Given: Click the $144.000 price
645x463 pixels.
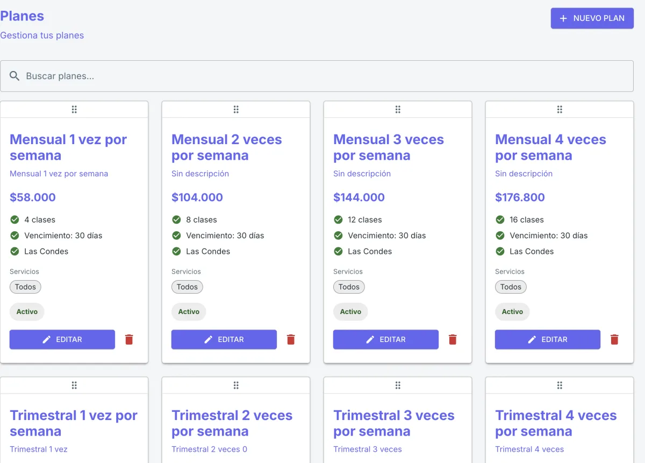Looking at the screenshot, I should click(x=359, y=197).
